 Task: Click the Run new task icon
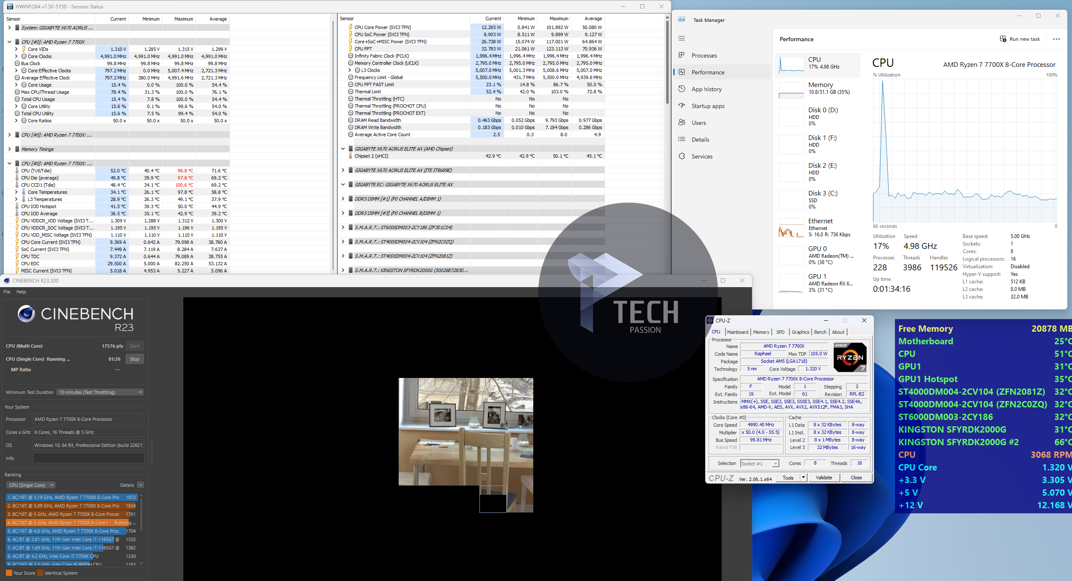click(1003, 39)
